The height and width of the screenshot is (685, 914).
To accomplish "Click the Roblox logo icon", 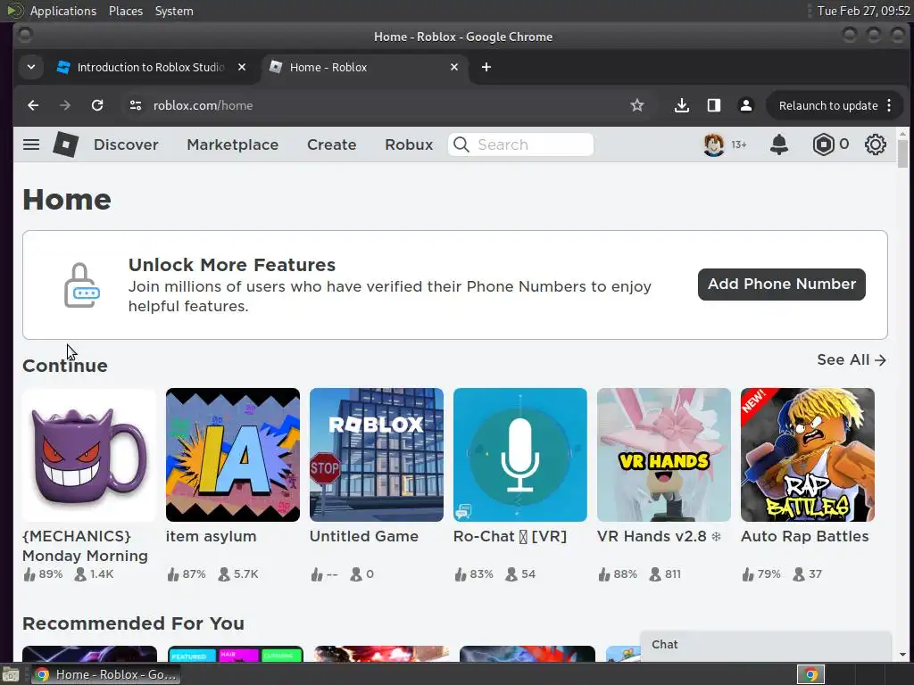I will pyautogui.click(x=65, y=144).
